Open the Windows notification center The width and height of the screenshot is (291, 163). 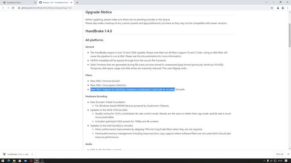(x=286, y=161)
